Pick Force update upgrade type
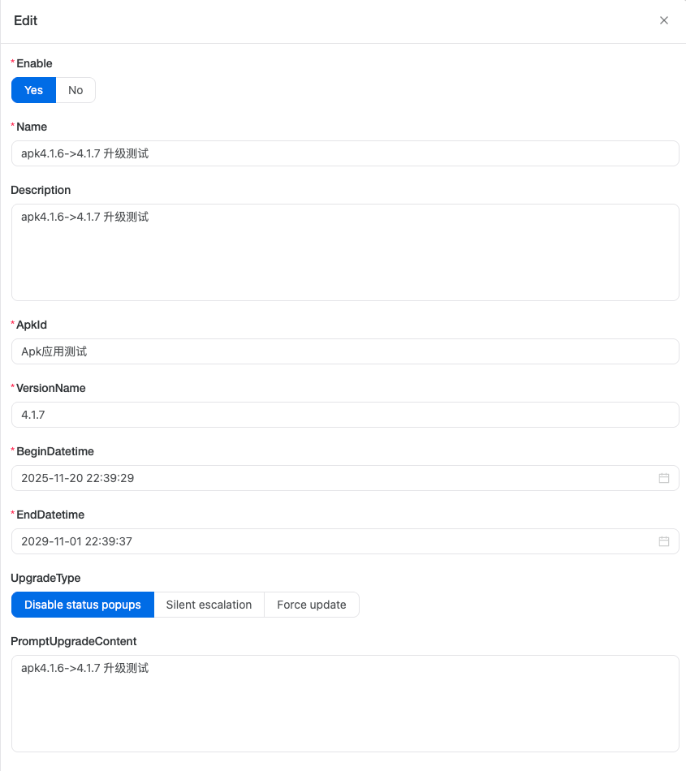 [312, 605]
